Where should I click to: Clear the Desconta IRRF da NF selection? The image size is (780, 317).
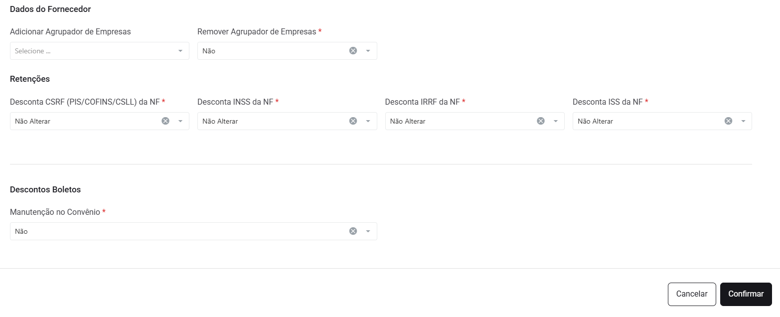tap(541, 121)
